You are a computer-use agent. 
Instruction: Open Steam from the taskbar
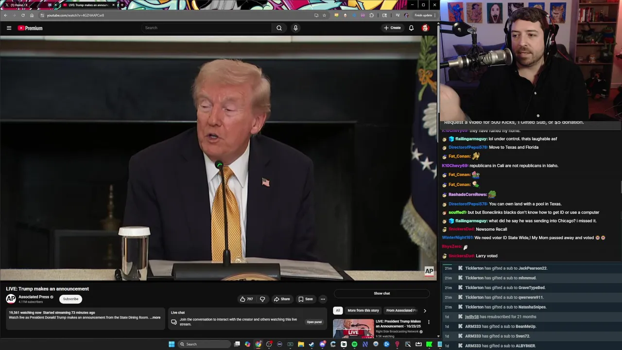[x=311, y=344]
